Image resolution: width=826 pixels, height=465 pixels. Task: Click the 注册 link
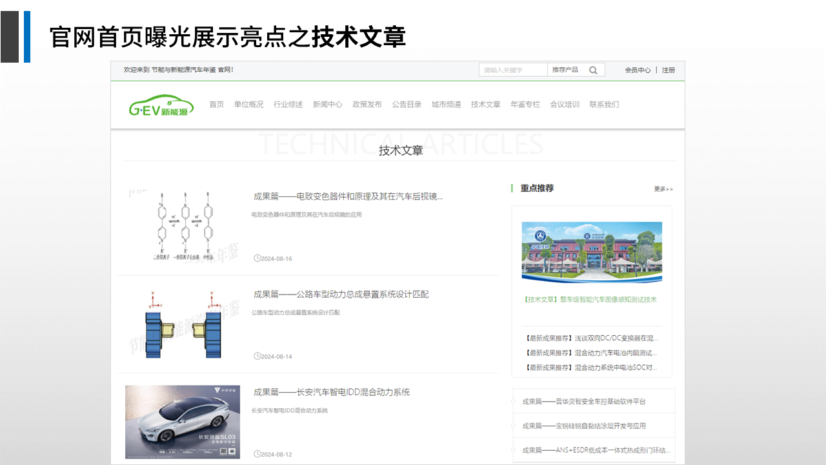(x=669, y=70)
